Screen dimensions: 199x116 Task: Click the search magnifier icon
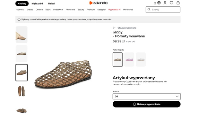point(149,10)
